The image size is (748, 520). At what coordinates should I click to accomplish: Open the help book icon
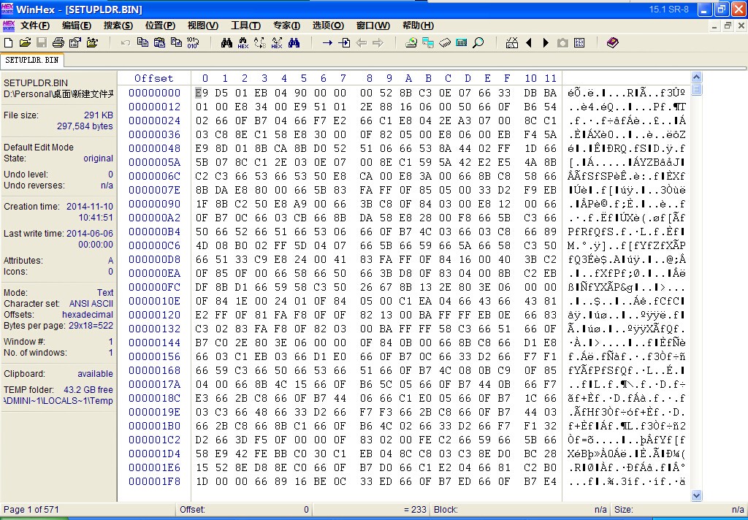coord(613,43)
